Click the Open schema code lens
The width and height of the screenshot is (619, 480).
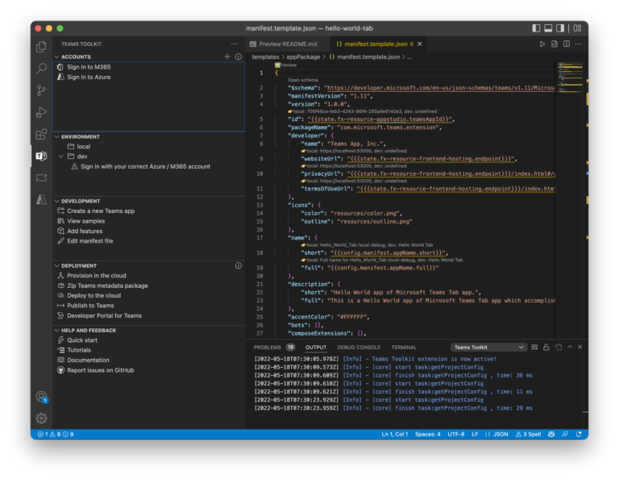303,80
